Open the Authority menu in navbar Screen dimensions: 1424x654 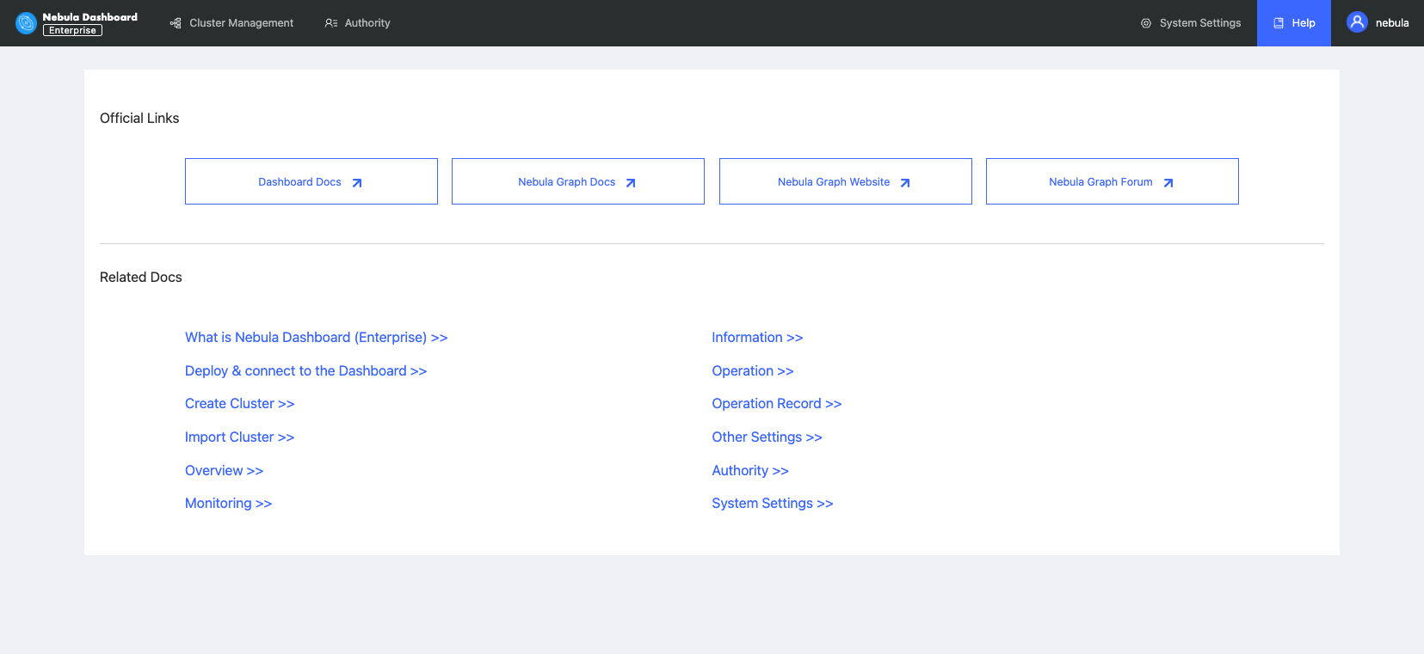tap(367, 23)
